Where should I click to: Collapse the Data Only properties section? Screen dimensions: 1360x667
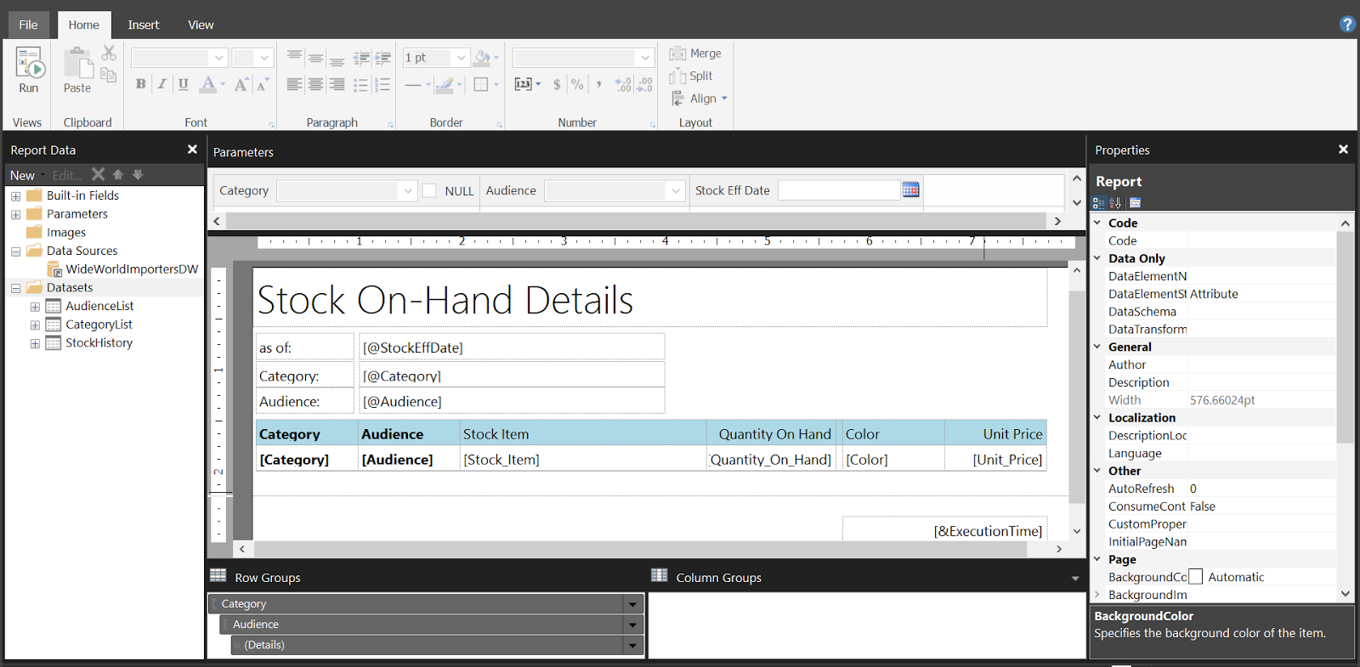(1097, 258)
